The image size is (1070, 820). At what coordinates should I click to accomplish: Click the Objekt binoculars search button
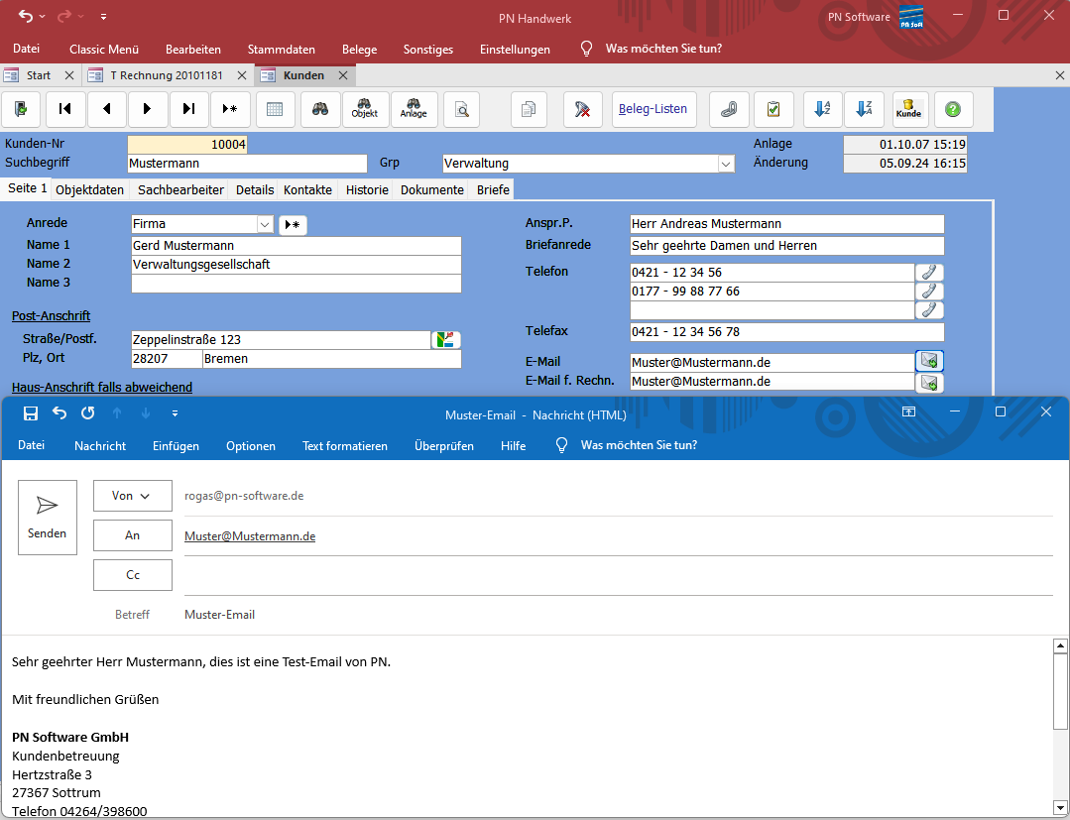[365, 109]
